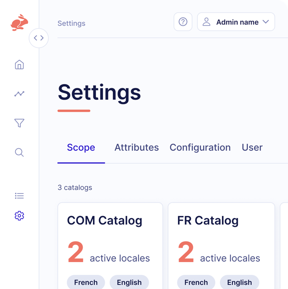
Task: Open the search magnifier icon
Action: coord(19,152)
